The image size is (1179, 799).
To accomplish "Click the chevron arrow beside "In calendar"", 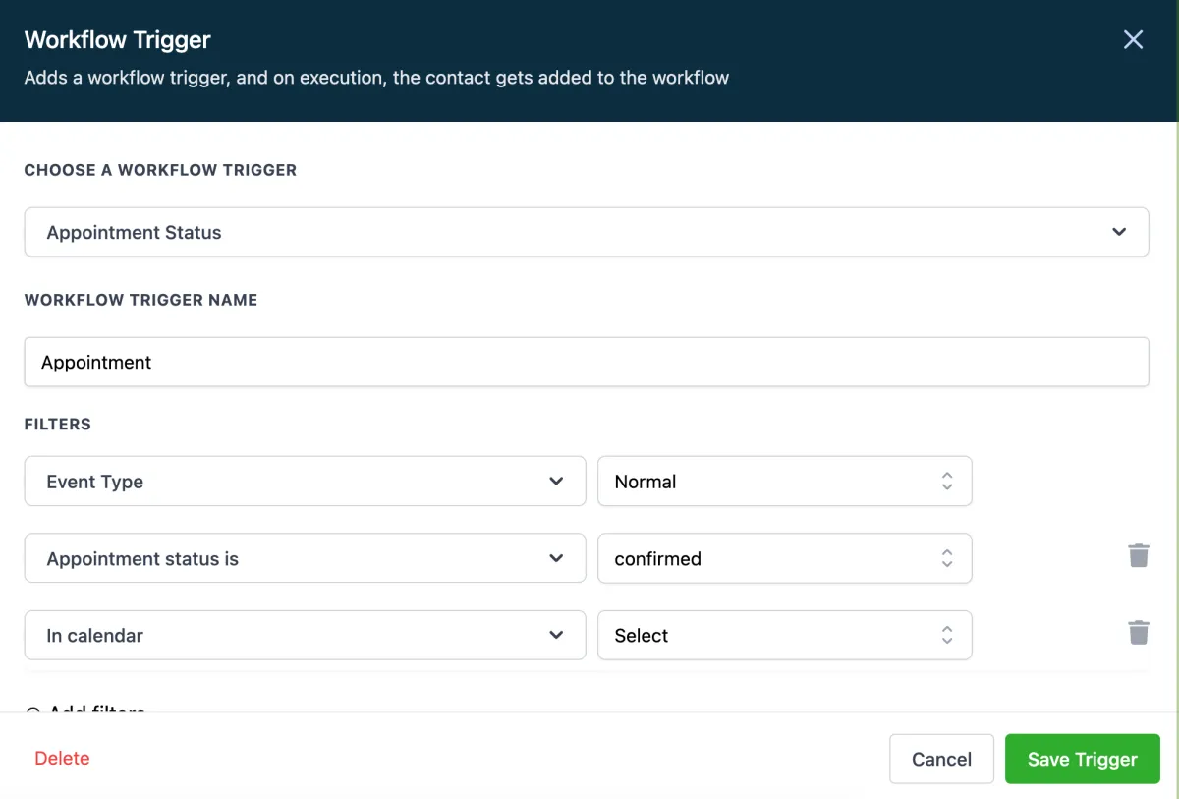I will (x=556, y=635).
